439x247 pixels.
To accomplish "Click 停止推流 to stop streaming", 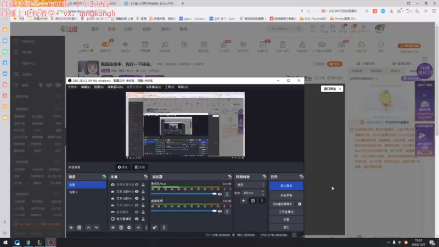I will (286, 186).
